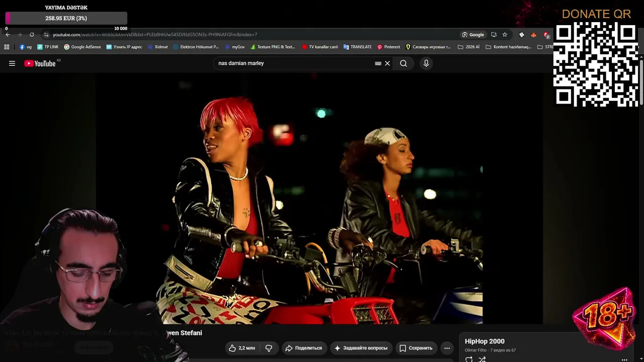Open the TRANSLATE bookmark
This screenshot has width=644, height=362.
357,47
